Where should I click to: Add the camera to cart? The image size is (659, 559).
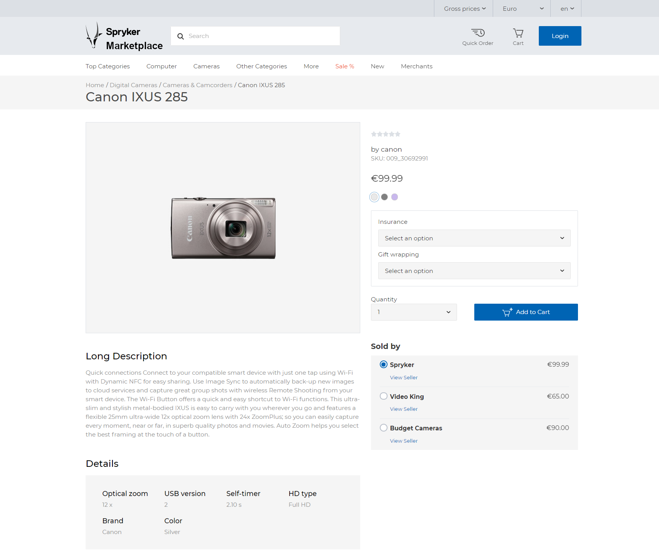click(x=526, y=312)
